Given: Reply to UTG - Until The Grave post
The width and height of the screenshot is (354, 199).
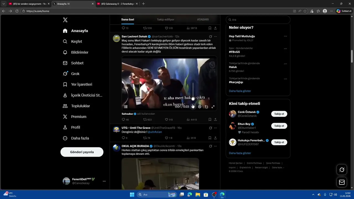Looking at the screenshot, I should pyautogui.click(x=124, y=138).
